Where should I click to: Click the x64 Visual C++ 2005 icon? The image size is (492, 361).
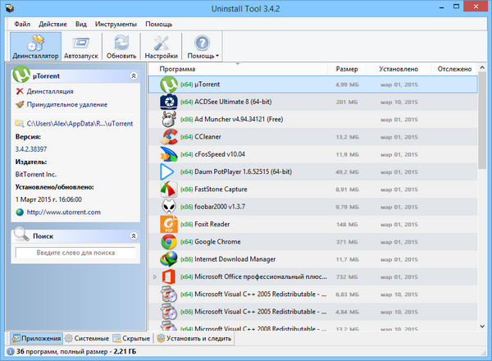tap(169, 295)
